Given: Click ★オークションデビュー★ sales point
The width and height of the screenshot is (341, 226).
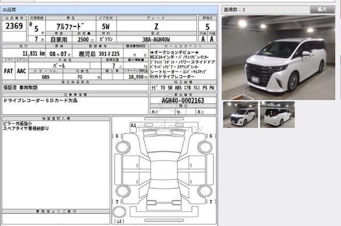Looking at the screenshot, I should (174, 52).
